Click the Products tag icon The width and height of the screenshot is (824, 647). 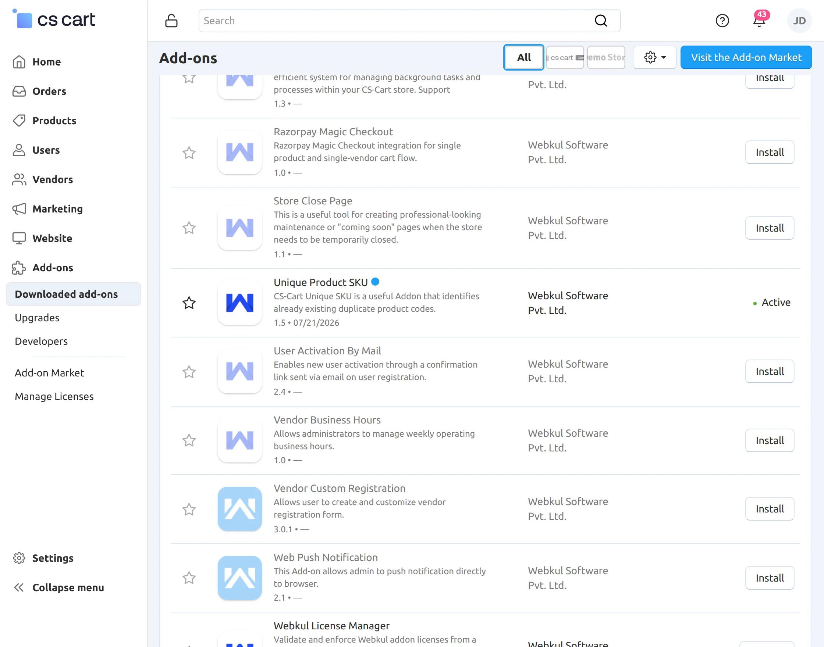[19, 121]
